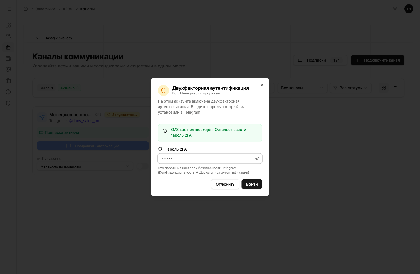Click the 2FA password input field
The width and height of the screenshot is (420, 274).
[x=206, y=158]
